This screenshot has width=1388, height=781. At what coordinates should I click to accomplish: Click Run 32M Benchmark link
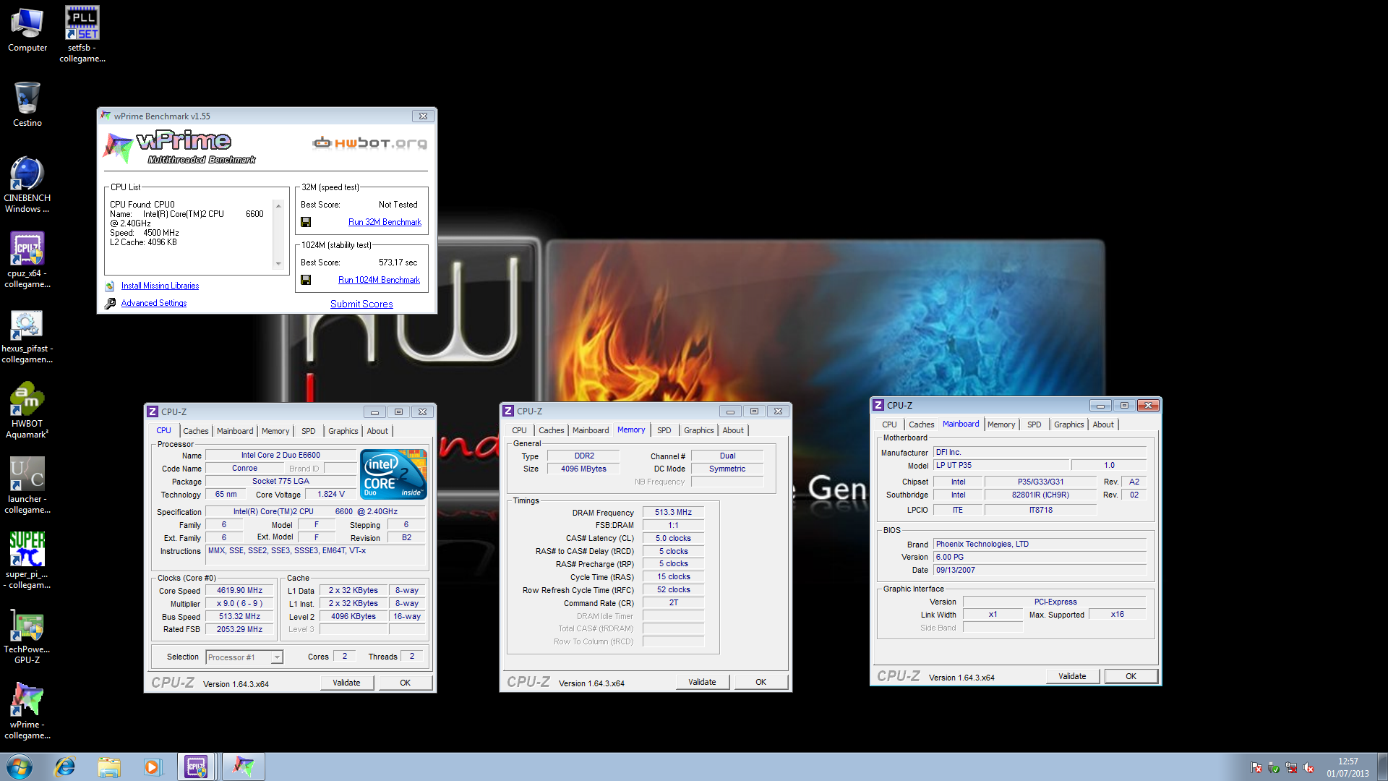pos(385,222)
